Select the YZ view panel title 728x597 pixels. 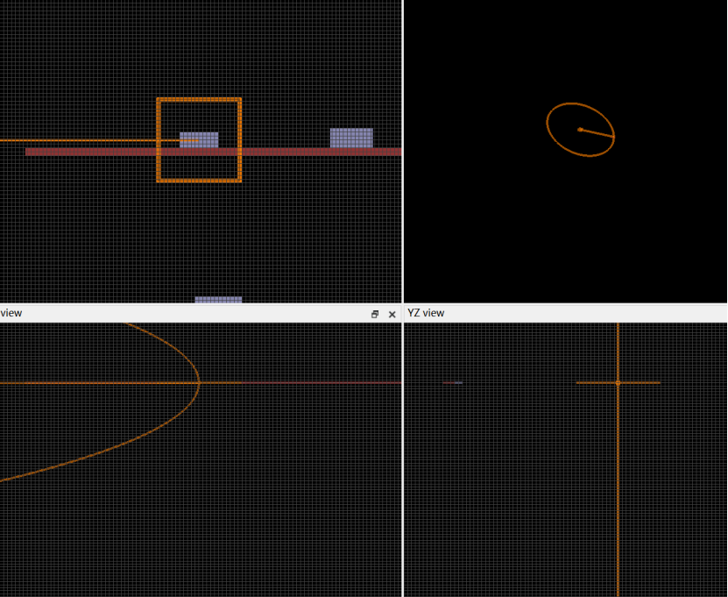click(x=426, y=313)
